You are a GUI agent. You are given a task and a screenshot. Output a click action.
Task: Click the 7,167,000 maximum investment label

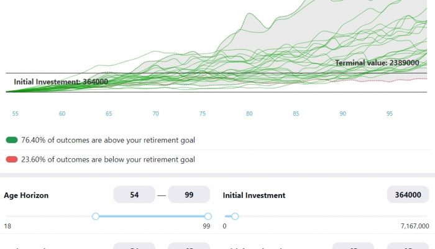(x=414, y=227)
